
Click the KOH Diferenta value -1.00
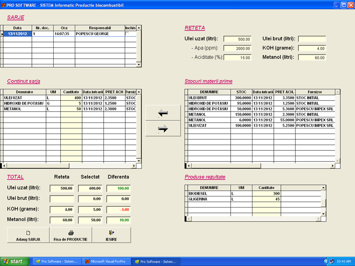pos(118,209)
